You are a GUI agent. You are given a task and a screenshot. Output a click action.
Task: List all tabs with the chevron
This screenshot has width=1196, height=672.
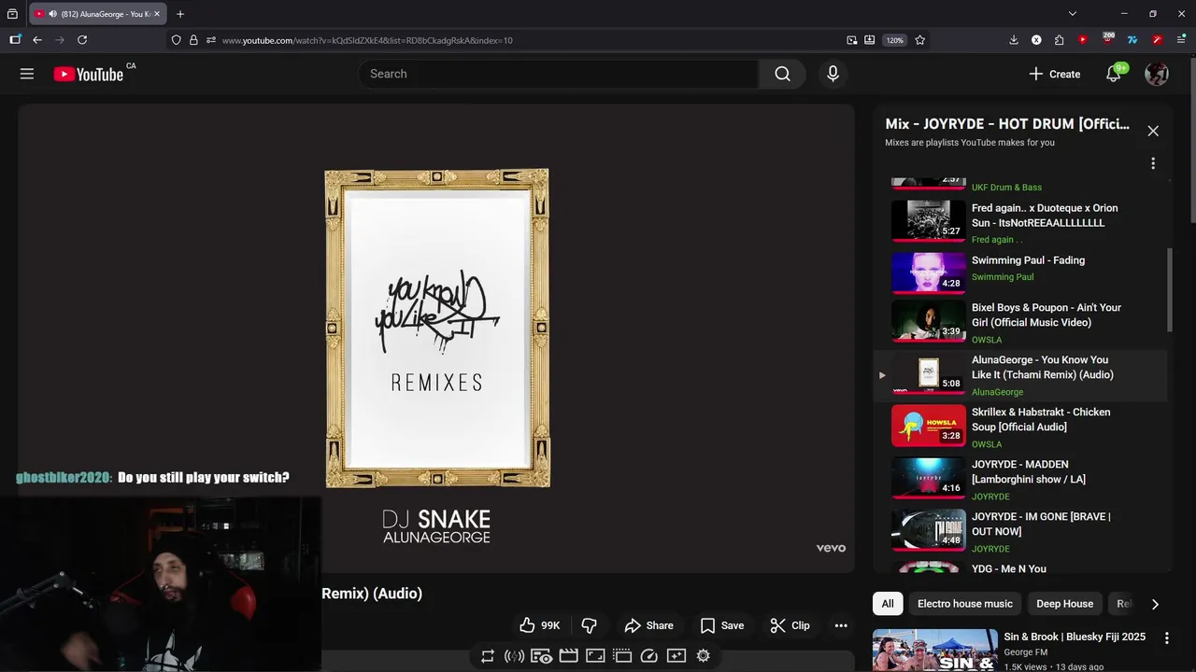pyautogui.click(x=1073, y=14)
